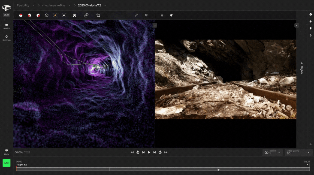Viewport: 314px width, 175px height.
Task: Open the Speed dropdown
Action: pyautogui.click(x=272, y=152)
